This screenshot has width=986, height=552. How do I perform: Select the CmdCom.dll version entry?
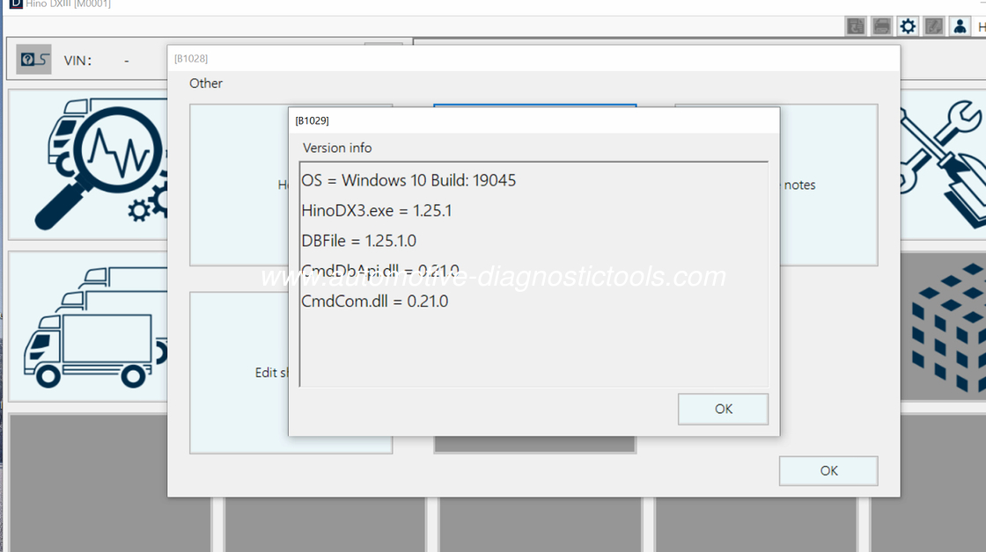tap(375, 301)
